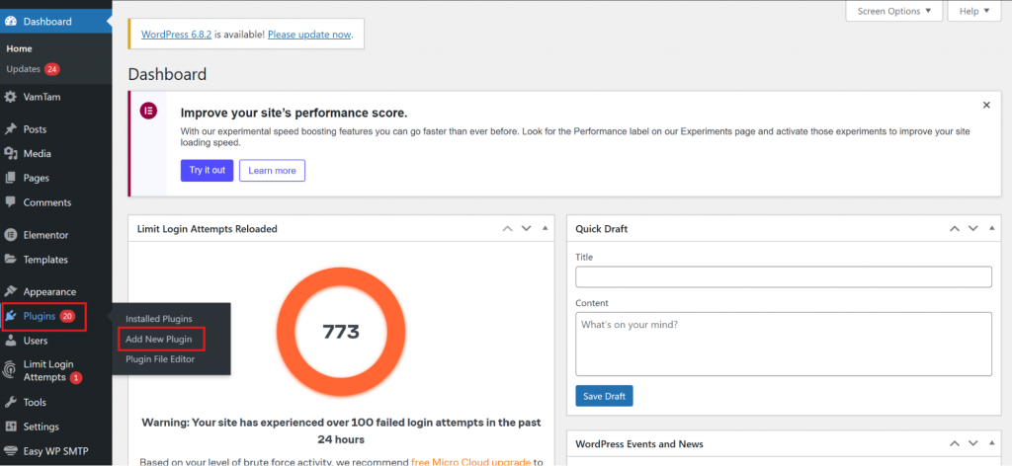Screen dimensions: 1012x466
Task: Toggle the Quick Draft panel collapse arrow
Action: coord(991,228)
